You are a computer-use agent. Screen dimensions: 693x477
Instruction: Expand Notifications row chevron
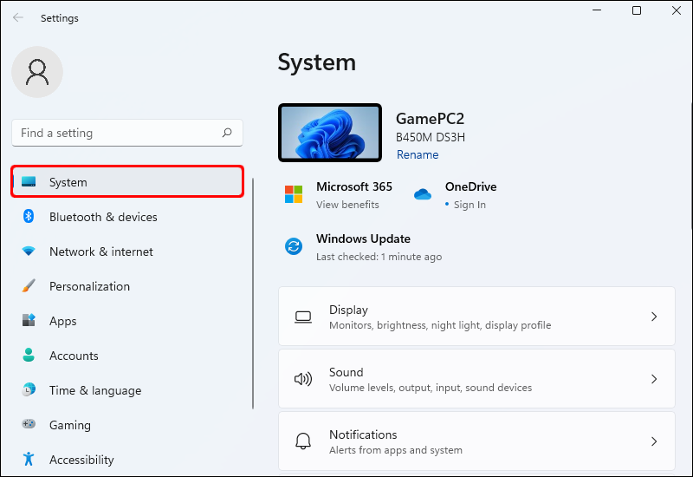point(654,441)
